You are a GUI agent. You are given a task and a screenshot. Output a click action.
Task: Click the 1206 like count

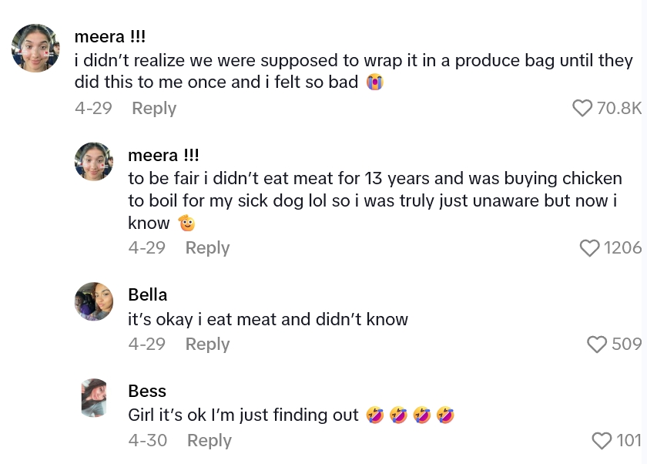pos(622,247)
